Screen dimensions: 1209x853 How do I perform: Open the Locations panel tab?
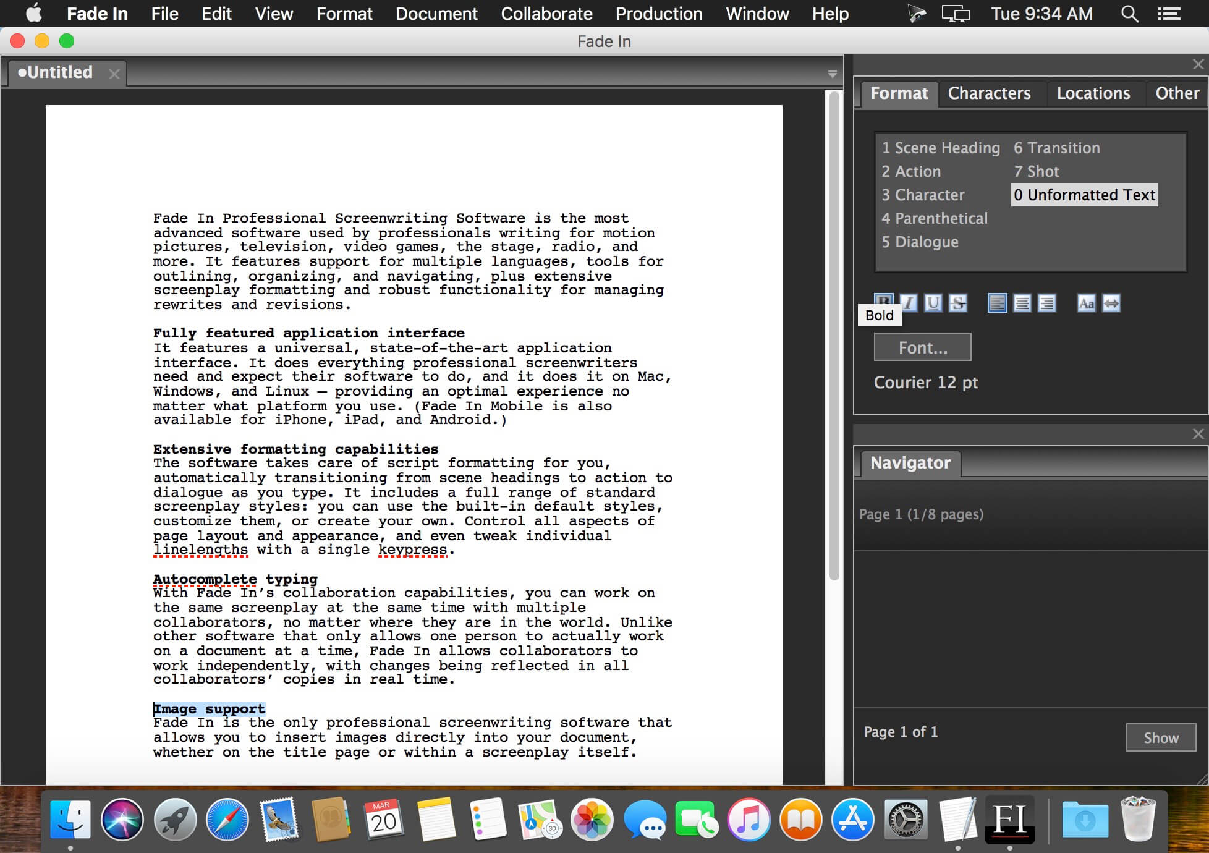1093,93
